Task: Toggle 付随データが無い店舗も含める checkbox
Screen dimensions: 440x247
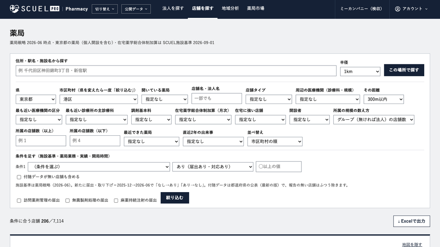Action: (x=19, y=177)
